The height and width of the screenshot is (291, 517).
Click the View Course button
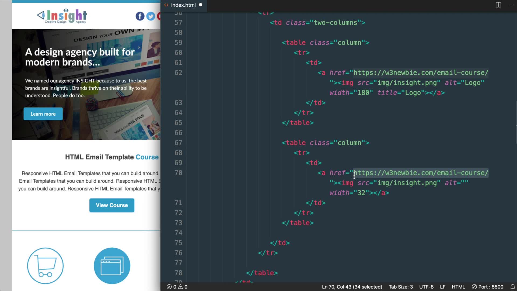coord(112,205)
